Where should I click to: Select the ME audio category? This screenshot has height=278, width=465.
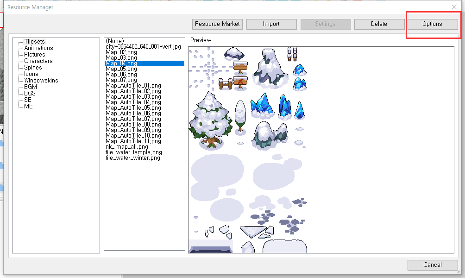28,107
